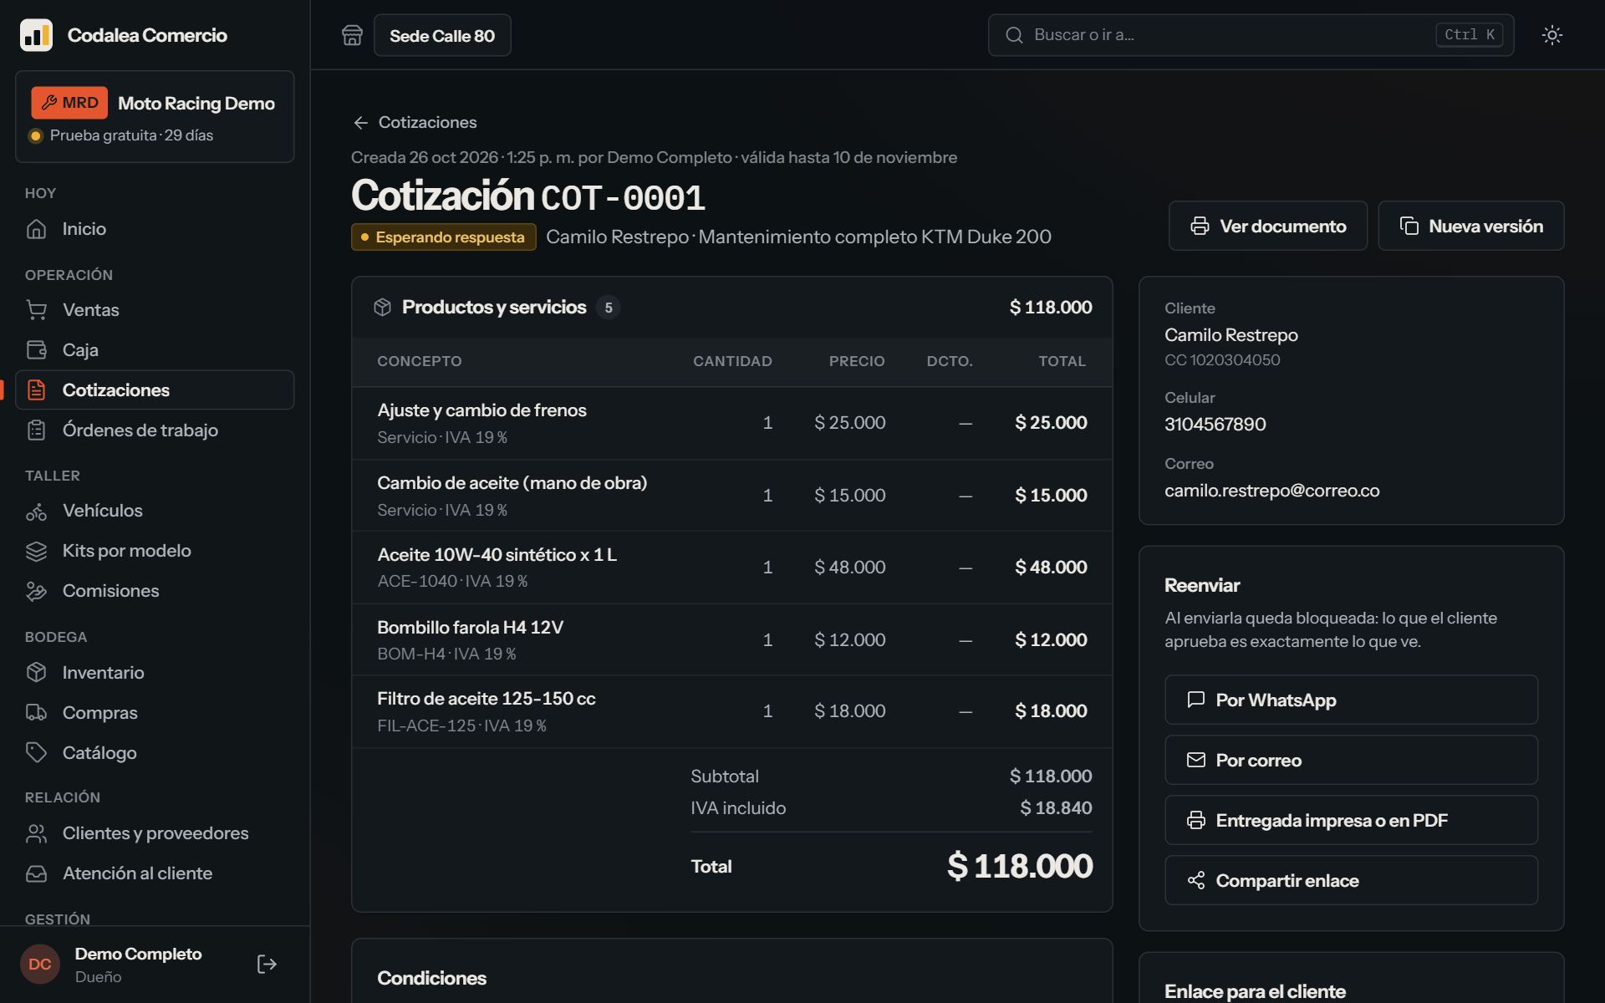Go to Comisiones
Viewport: 1605px width, 1003px height.
[x=155, y=591]
